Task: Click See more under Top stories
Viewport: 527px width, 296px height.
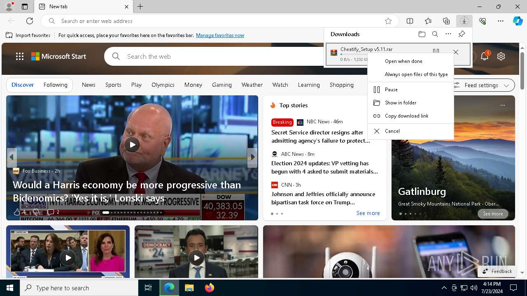Action: click(x=368, y=213)
